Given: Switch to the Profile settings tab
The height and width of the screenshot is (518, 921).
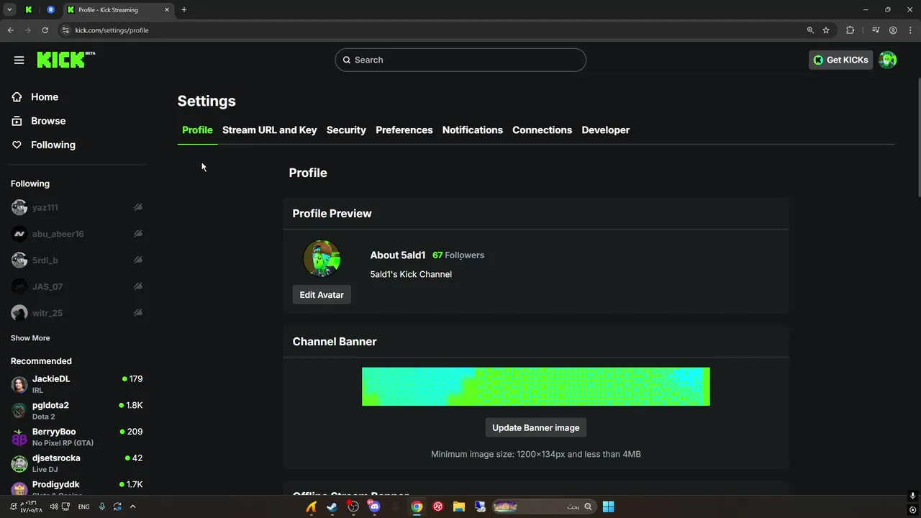Looking at the screenshot, I should click(197, 130).
